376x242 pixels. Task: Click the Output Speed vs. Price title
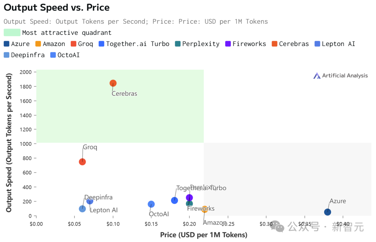point(56,7)
